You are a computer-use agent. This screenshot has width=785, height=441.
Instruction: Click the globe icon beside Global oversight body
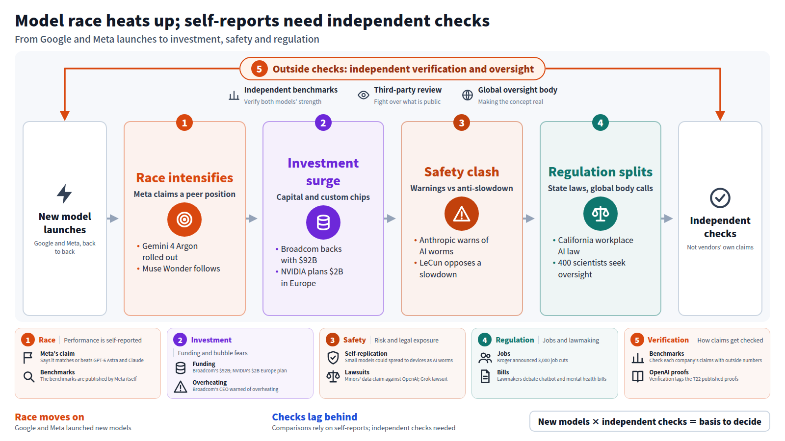pos(468,95)
